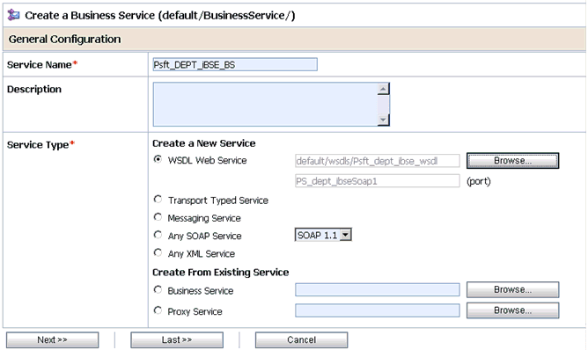Click the PS_dept_ibseSoap1 port field

(378, 181)
